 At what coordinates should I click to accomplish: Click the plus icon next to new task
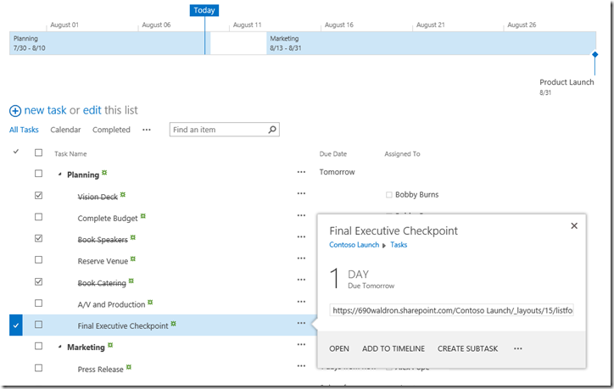coord(15,111)
